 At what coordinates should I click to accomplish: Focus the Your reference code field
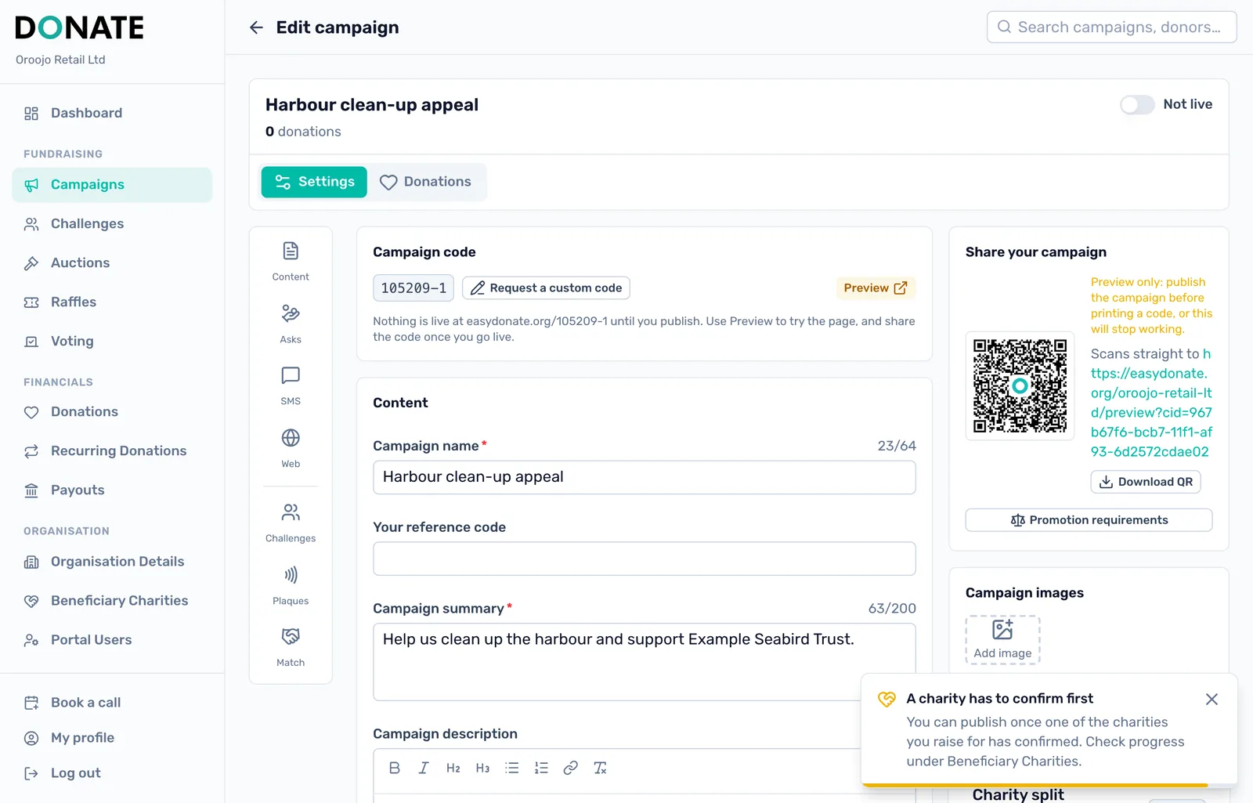tap(645, 559)
